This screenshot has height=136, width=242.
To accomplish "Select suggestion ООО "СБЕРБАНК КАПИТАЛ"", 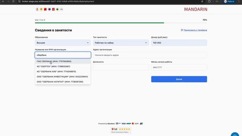I will point(63,82).
